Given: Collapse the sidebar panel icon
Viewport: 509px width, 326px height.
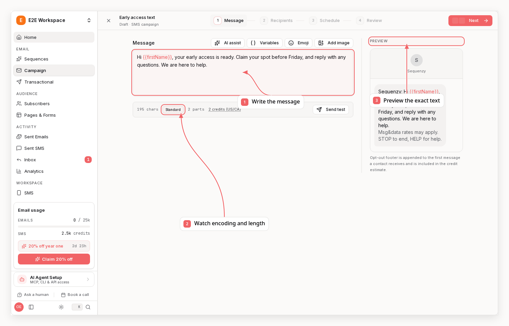Looking at the screenshot, I should 31,307.
